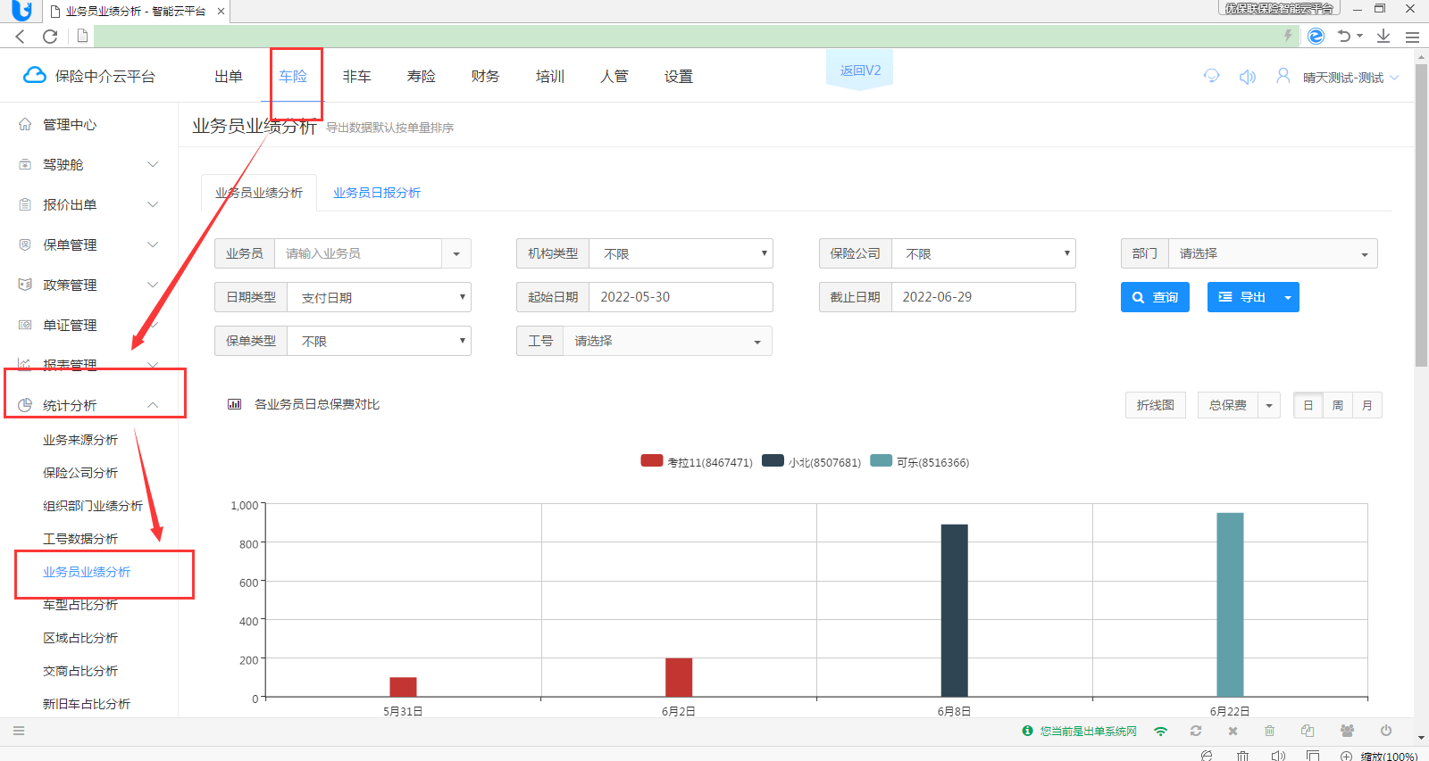Click the refresh icon in bottom status bar
1429x761 pixels.
tap(1196, 731)
